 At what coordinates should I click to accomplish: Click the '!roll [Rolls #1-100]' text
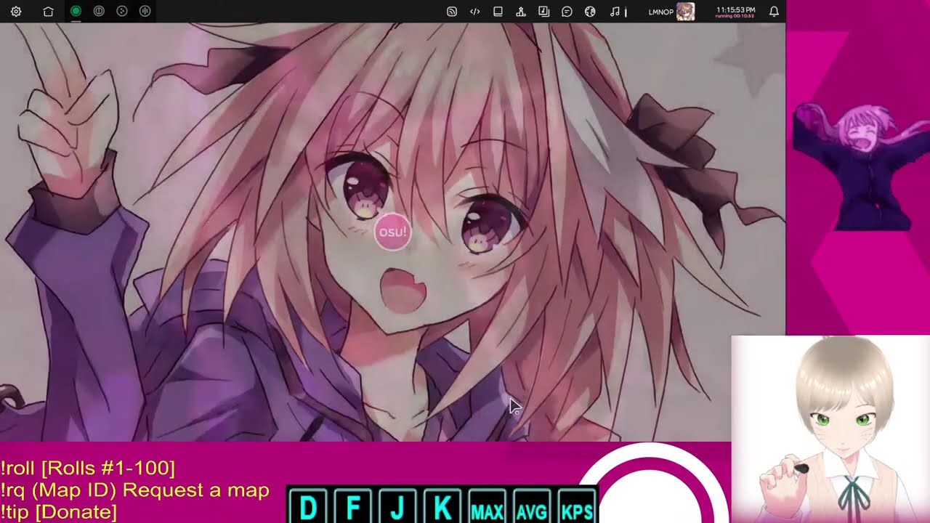pyautogui.click(x=88, y=468)
